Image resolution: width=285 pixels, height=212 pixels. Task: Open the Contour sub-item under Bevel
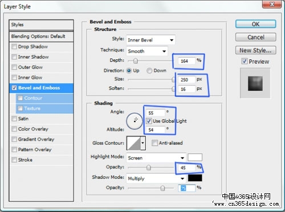tap(44, 98)
